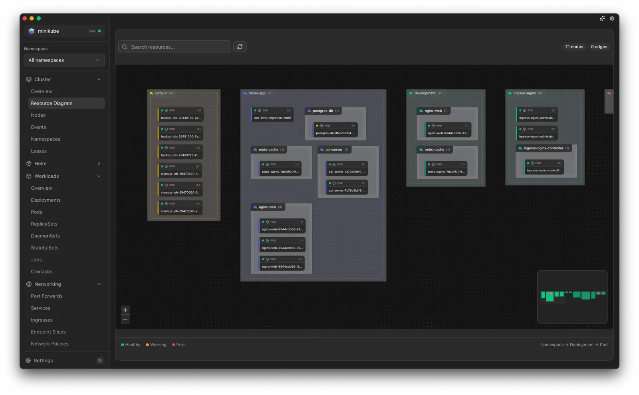639x395 pixels.
Task: Click the Cluster stack icon in the sidebar
Action: coord(28,79)
